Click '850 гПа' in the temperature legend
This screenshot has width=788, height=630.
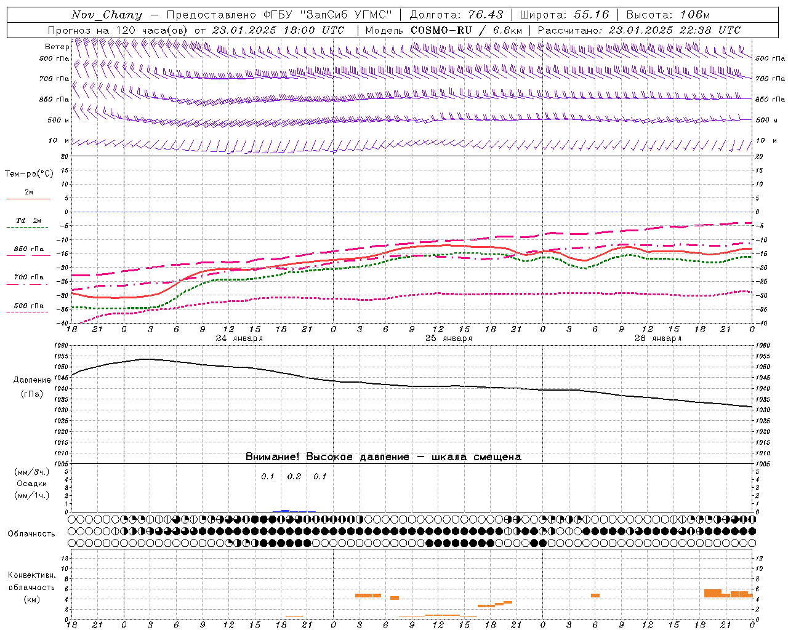point(28,249)
